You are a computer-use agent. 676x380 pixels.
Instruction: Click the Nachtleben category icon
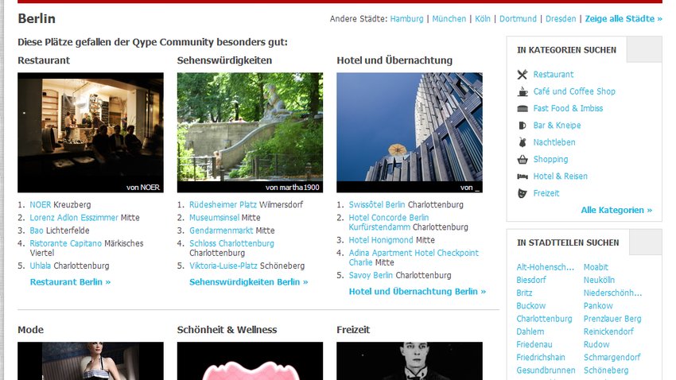tap(522, 142)
